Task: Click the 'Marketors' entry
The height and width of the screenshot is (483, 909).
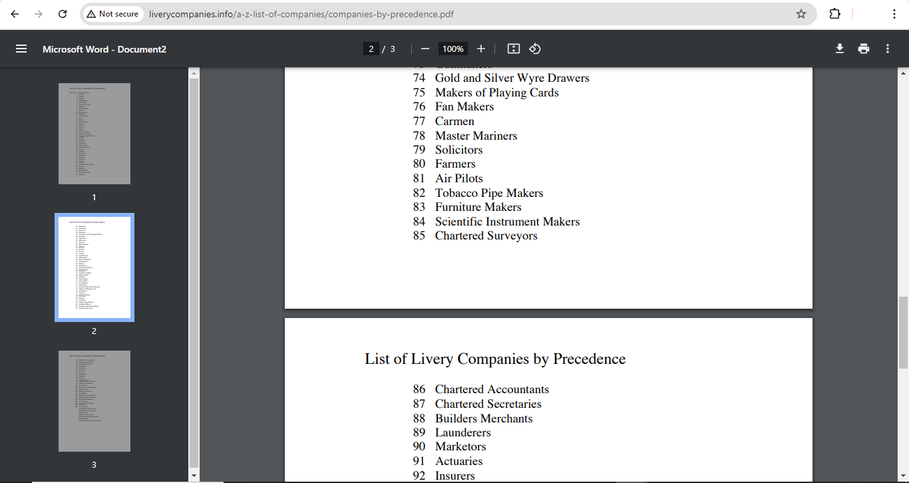Action: [x=460, y=446]
